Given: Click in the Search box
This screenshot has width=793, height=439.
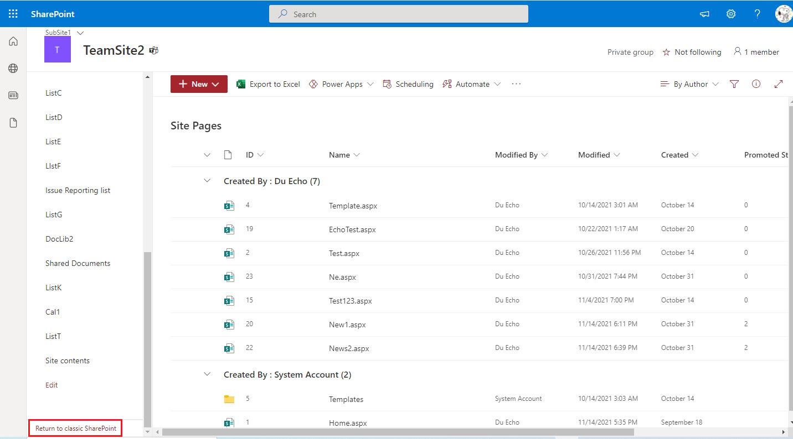Looking at the screenshot, I should [x=399, y=14].
